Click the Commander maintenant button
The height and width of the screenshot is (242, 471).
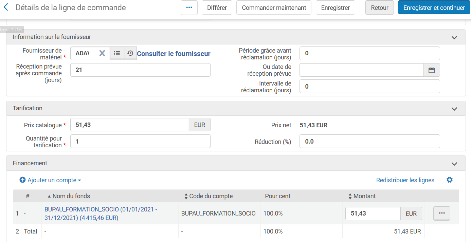tap(274, 7)
